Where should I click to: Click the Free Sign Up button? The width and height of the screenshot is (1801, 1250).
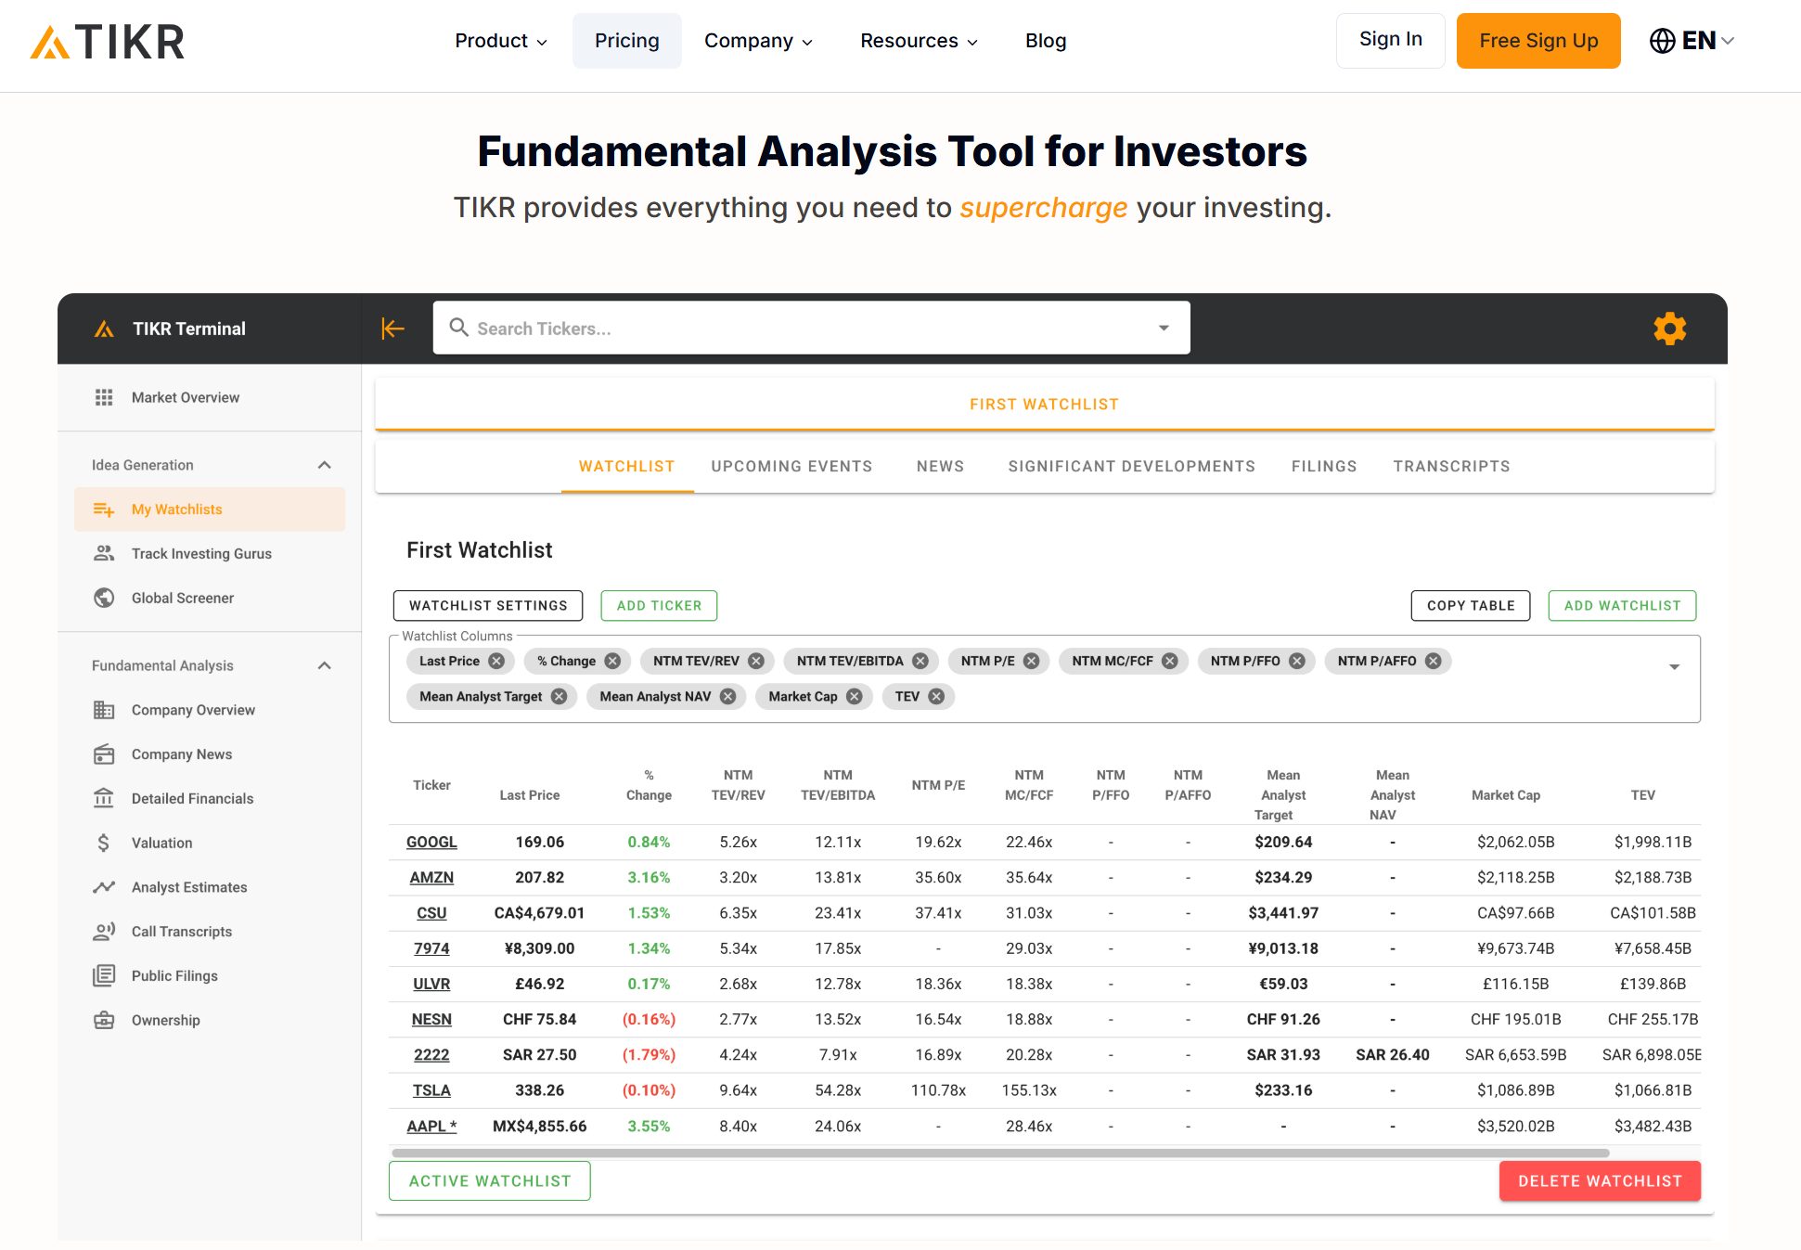click(x=1538, y=41)
